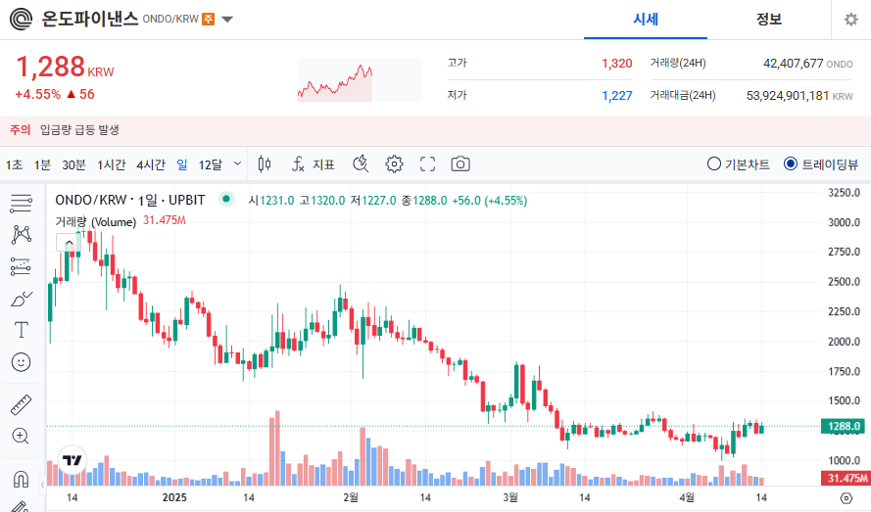Open the emoji sticker tool

[22, 362]
